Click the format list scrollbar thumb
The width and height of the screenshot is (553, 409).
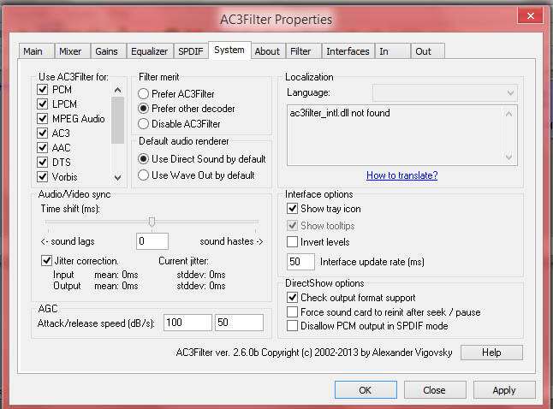pos(118,121)
